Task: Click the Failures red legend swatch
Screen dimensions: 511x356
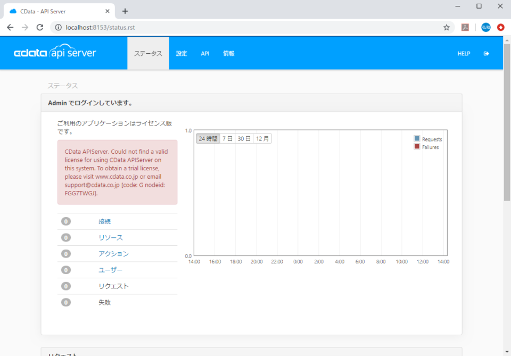Action: [417, 146]
